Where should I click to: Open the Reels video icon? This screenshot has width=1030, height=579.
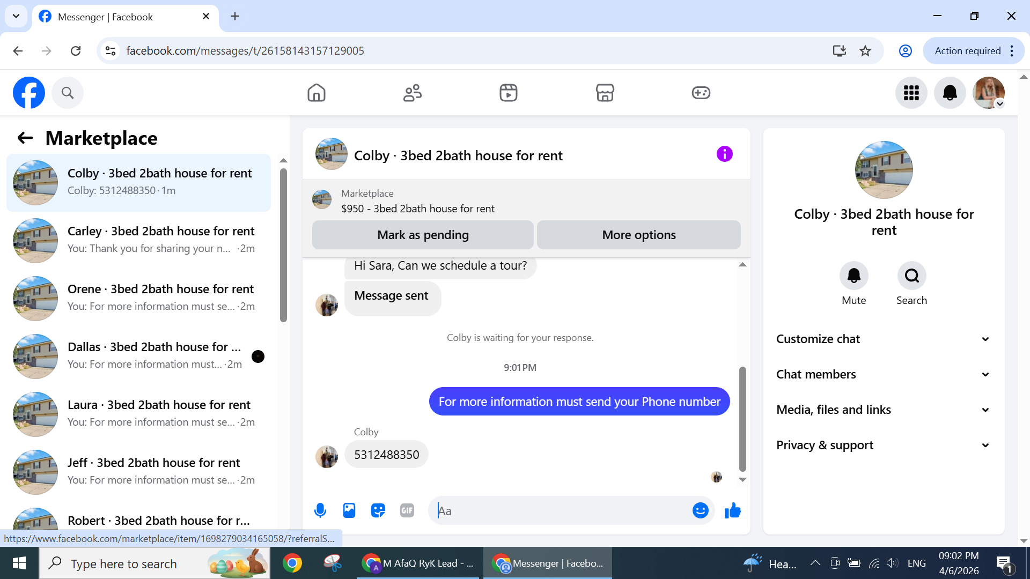point(509,93)
